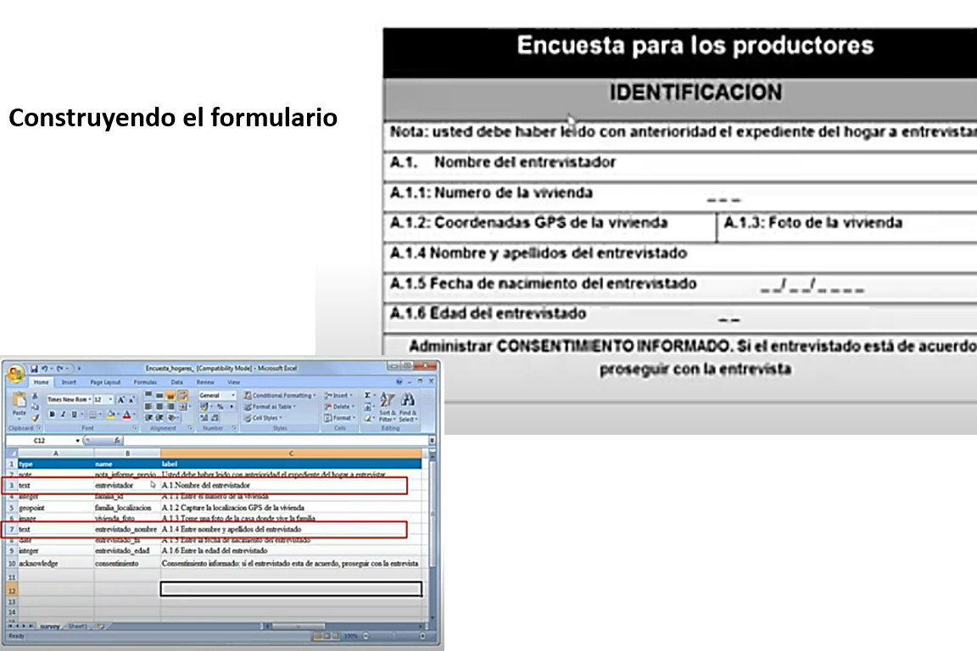Click the Sort & Filter icon
Image resolution: width=977 pixels, height=651 pixels.
point(387,402)
